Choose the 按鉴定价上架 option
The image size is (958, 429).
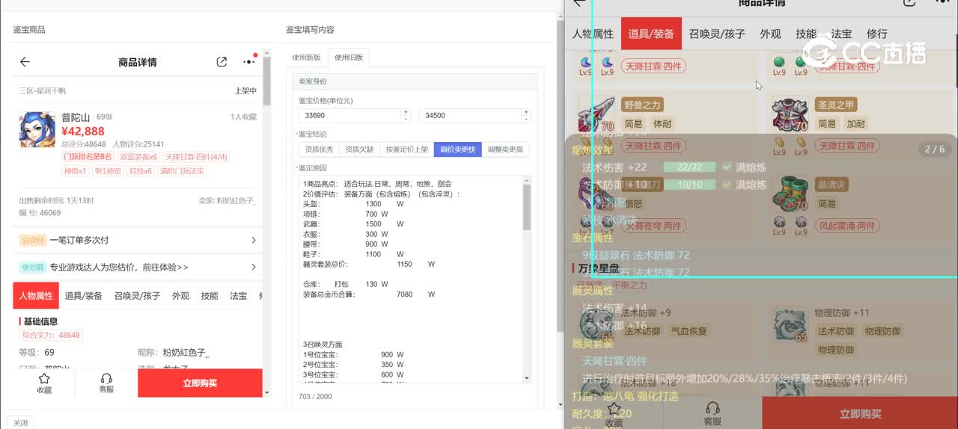click(x=406, y=149)
